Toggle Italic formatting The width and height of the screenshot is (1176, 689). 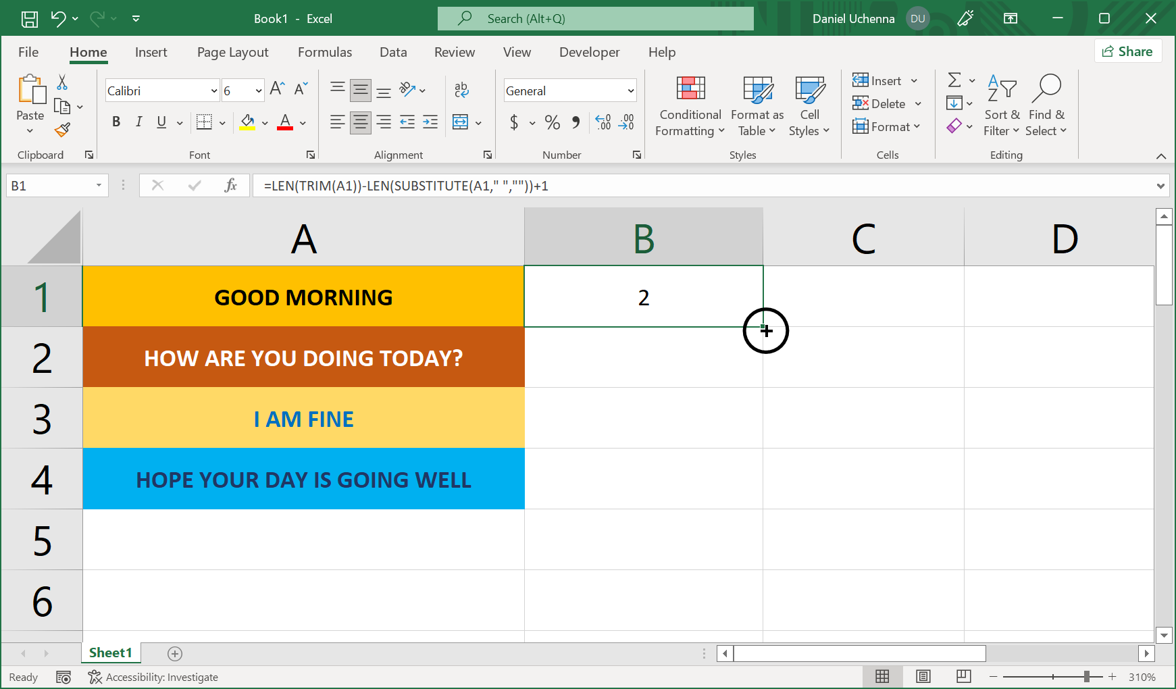click(x=138, y=122)
